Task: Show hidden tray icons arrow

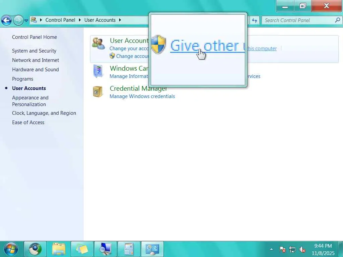Action: (x=271, y=249)
